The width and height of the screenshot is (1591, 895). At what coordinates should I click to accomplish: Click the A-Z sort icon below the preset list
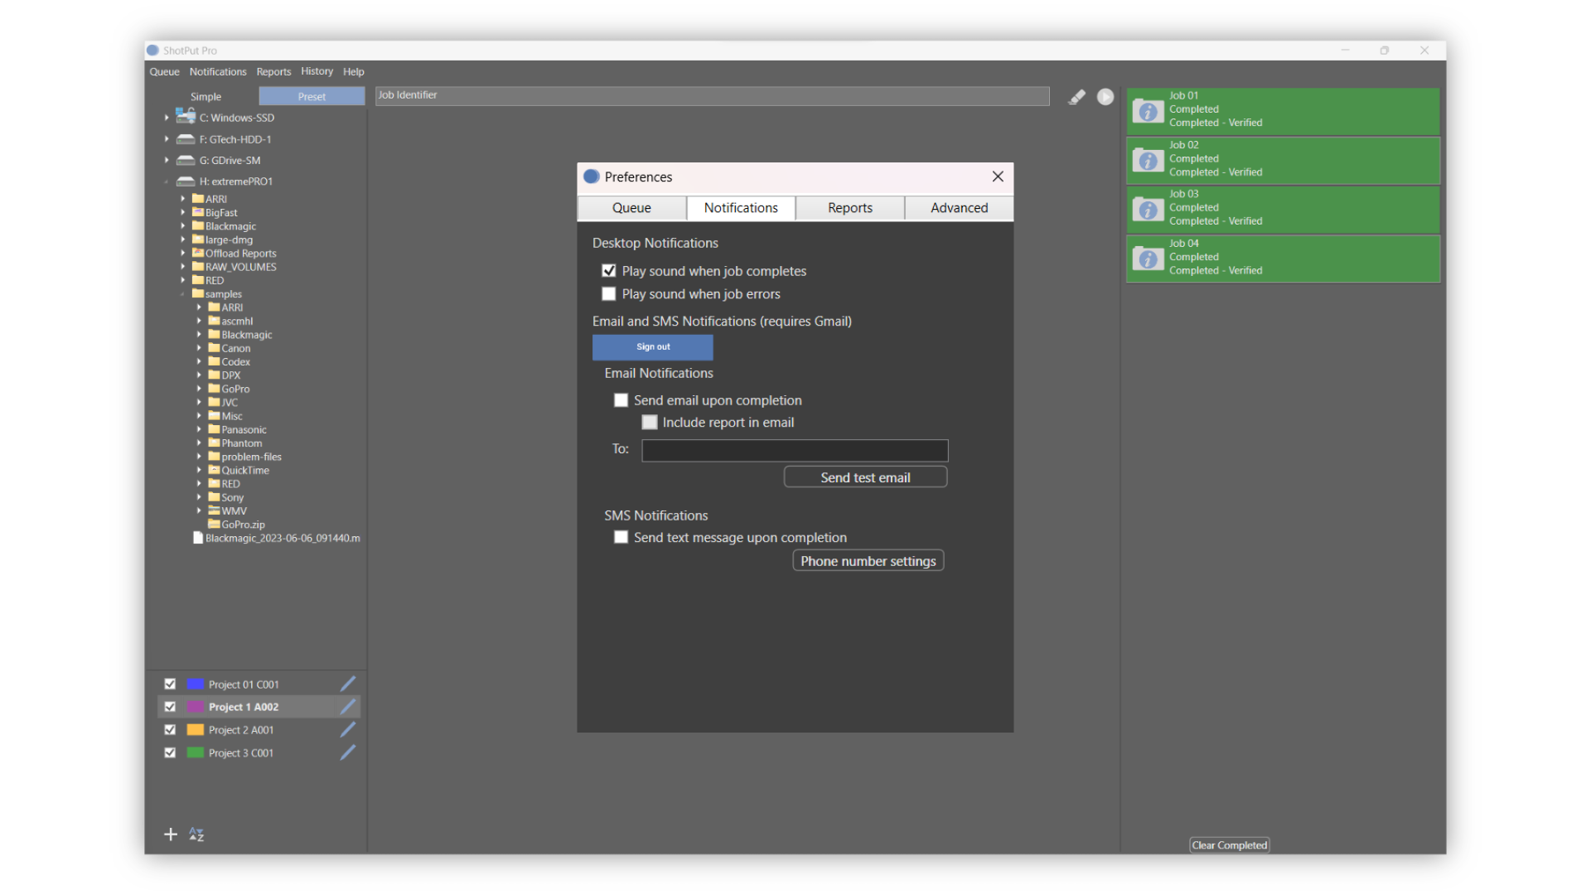(196, 835)
